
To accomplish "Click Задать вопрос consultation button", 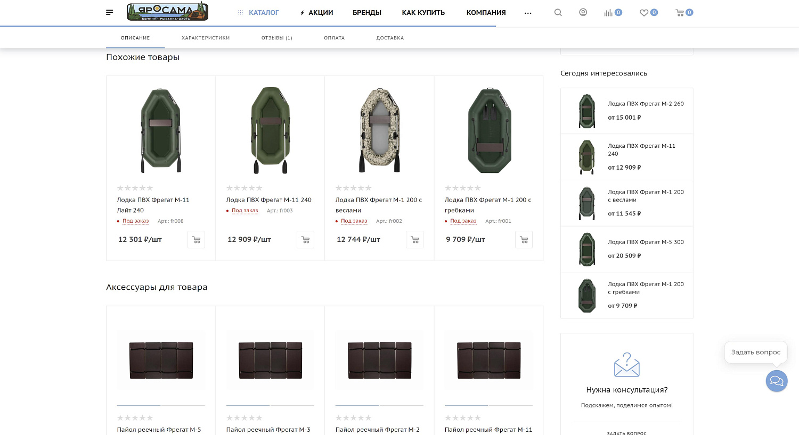I will pos(626,432).
